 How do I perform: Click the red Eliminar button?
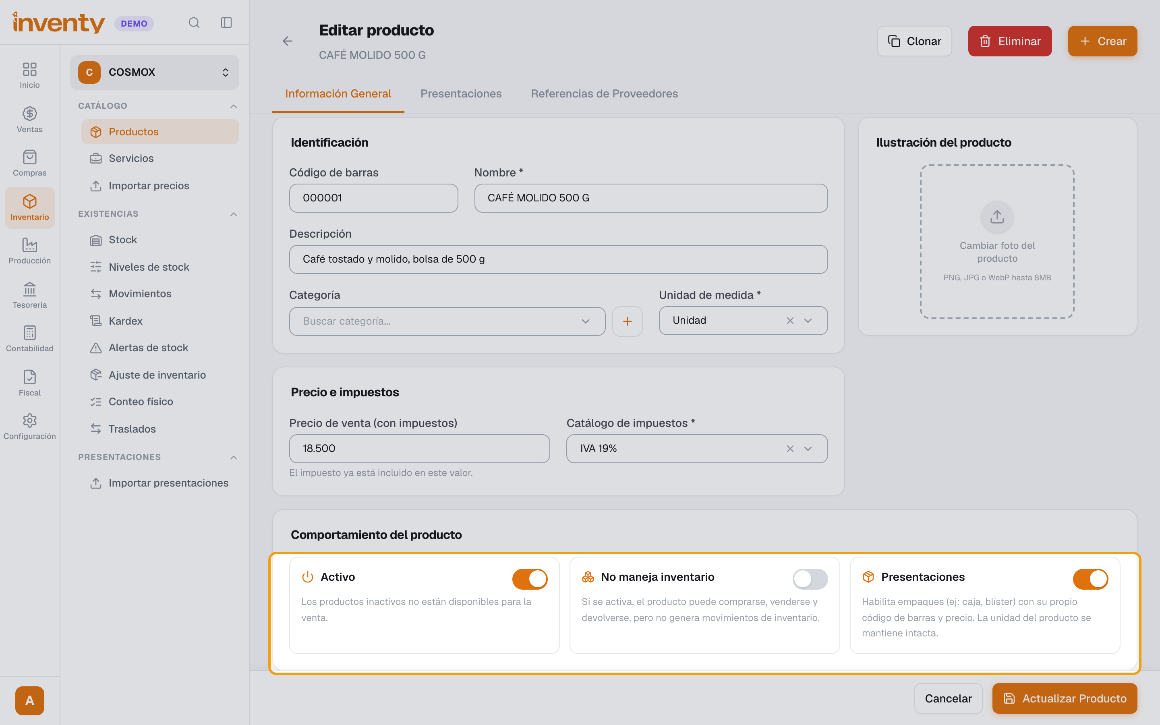pos(1009,41)
